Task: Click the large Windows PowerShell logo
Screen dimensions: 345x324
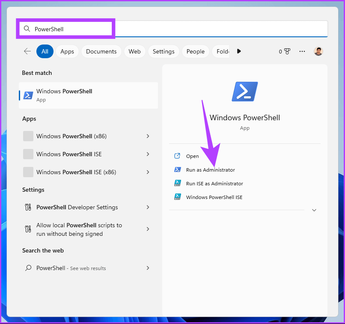Action: point(245,92)
